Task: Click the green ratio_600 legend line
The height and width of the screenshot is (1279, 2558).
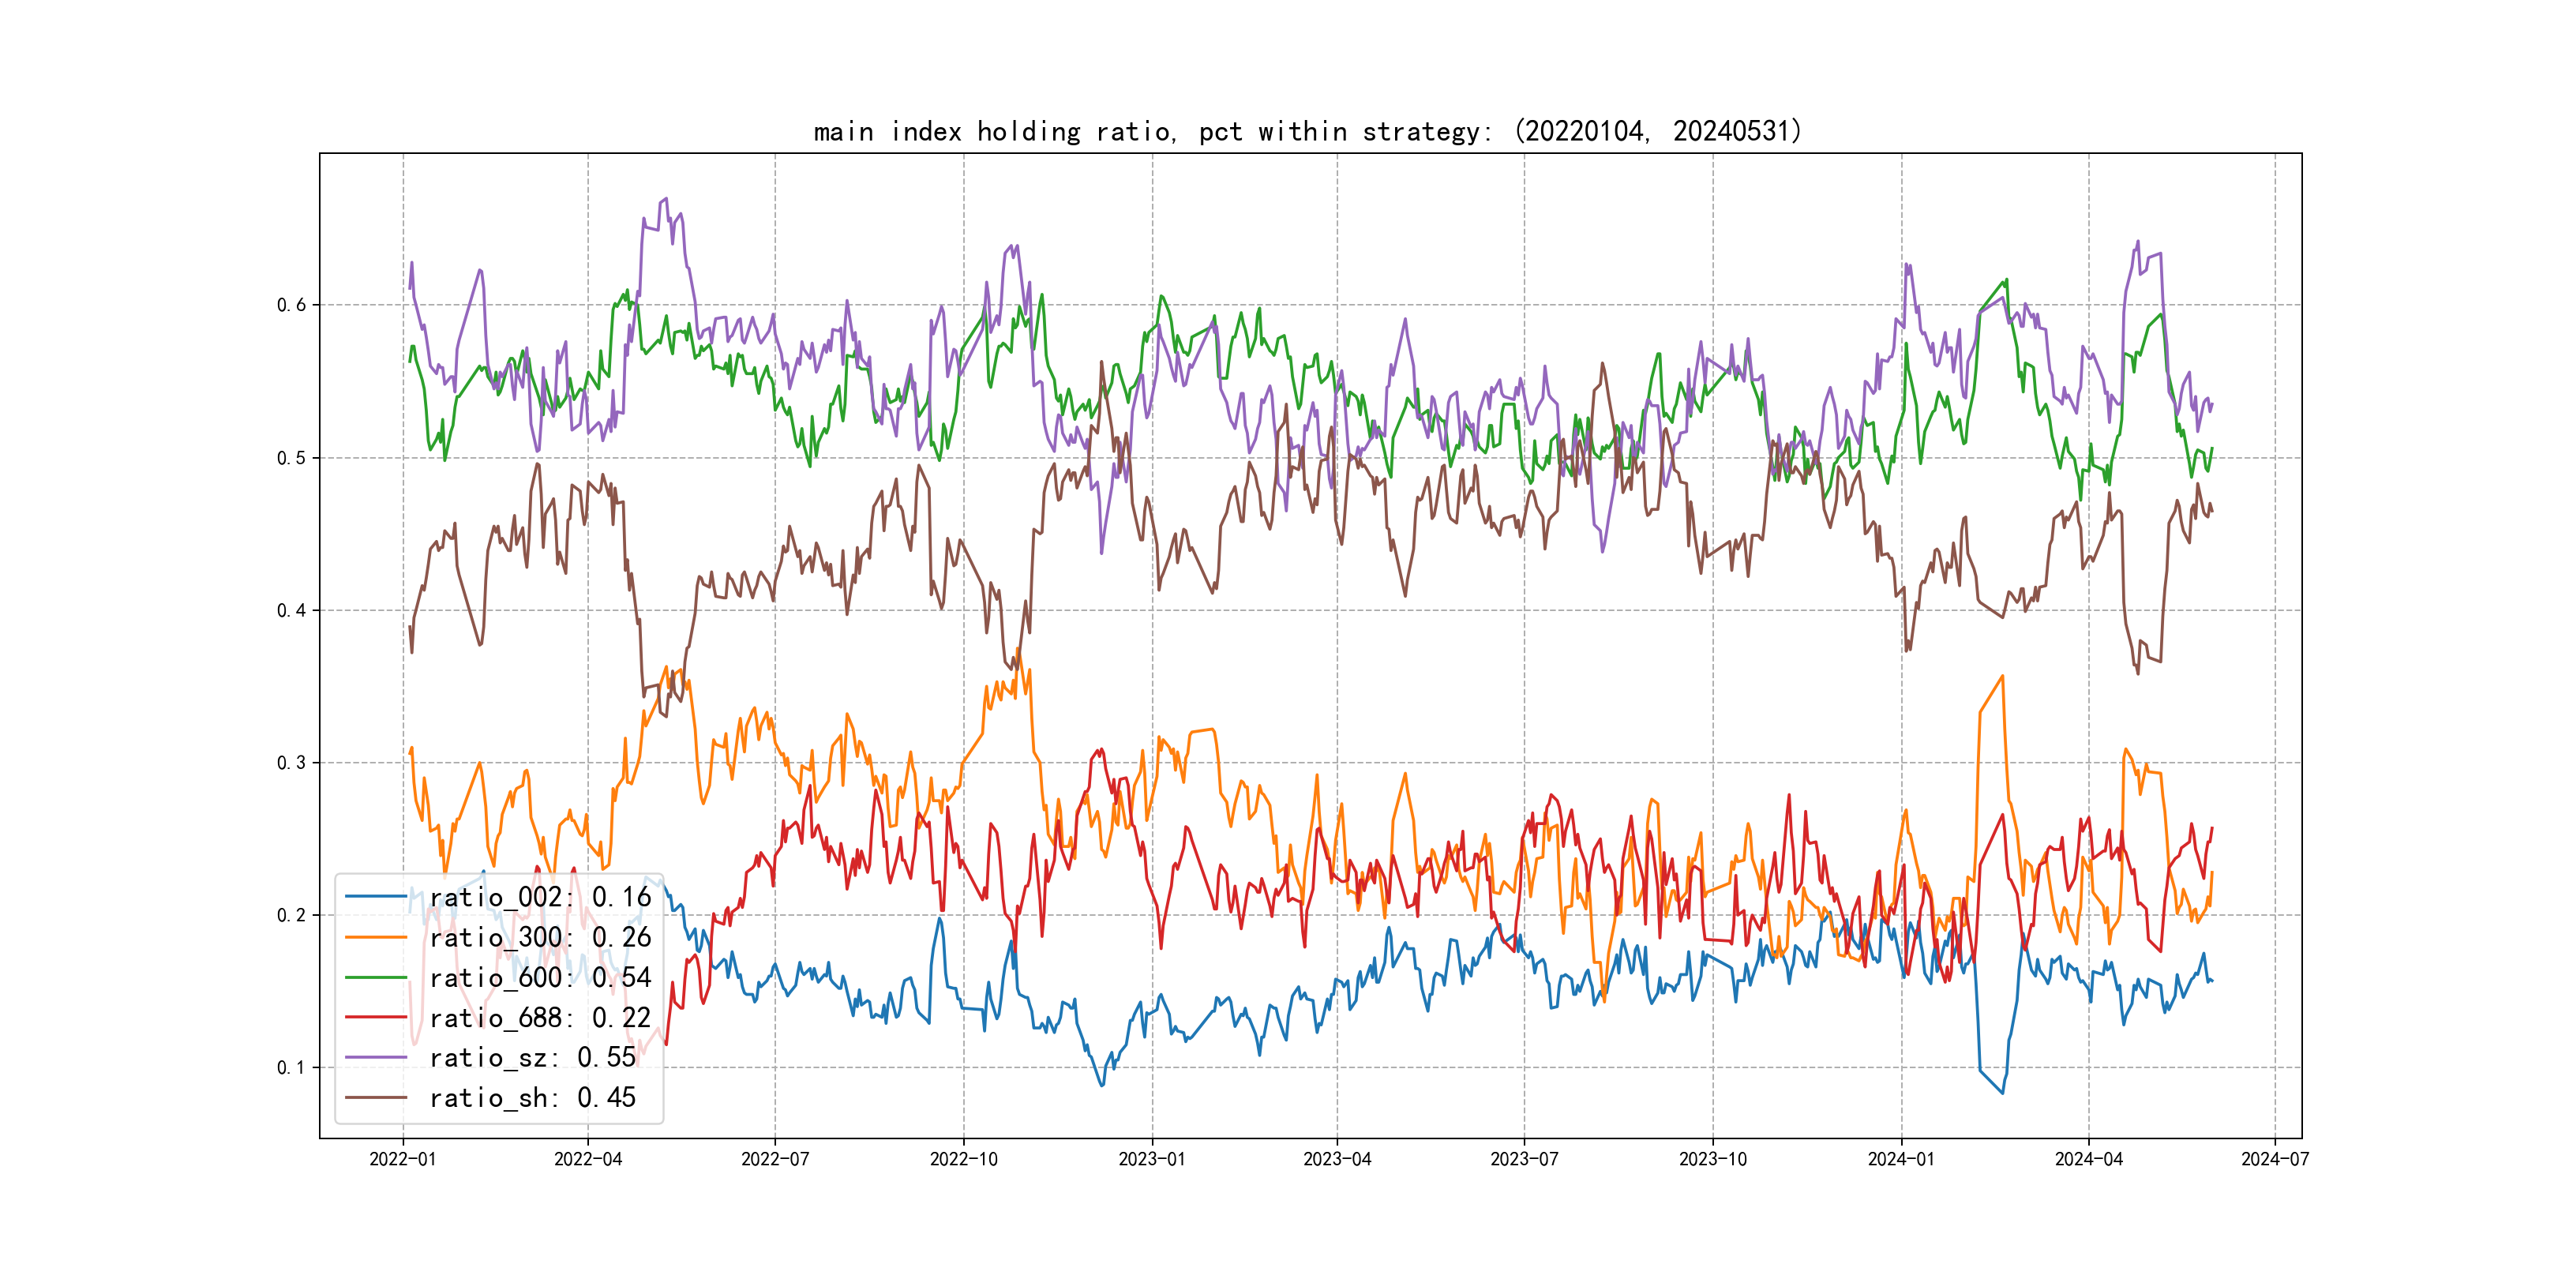Action: (x=375, y=977)
